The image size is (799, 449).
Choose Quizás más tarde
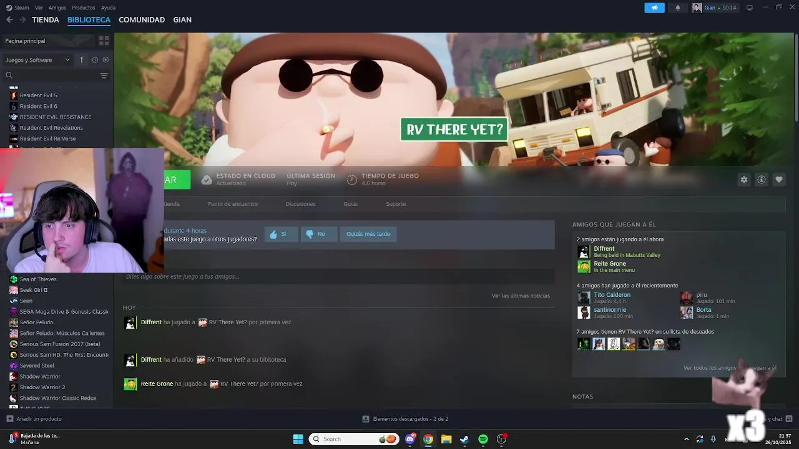[x=368, y=234]
